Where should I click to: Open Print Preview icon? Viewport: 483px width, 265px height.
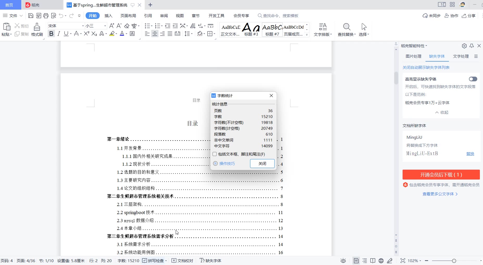pyautogui.click(x=54, y=16)
